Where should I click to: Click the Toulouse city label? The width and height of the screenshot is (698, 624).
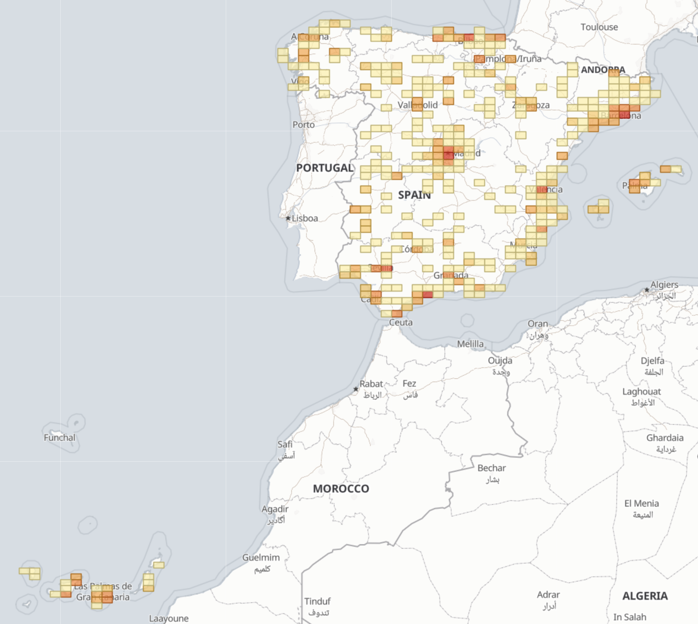point(599,27)
